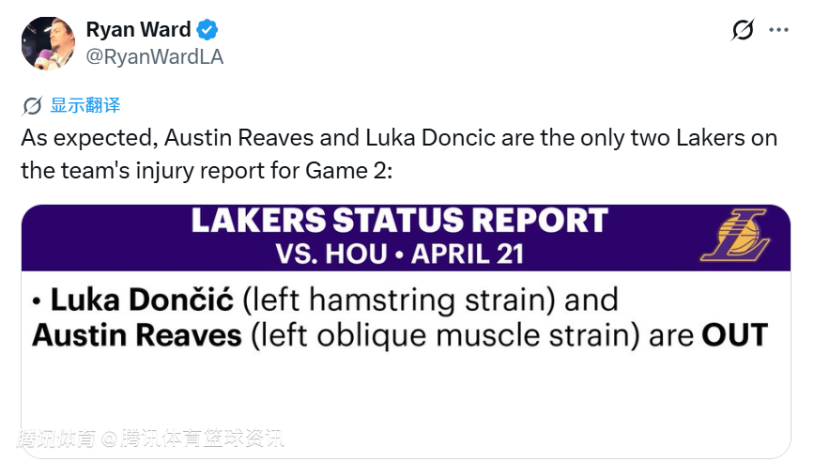The height and width of the screenshot is (462, 814).
Task: Click the Grok icon at top right
Action: [x=743, y=30]
